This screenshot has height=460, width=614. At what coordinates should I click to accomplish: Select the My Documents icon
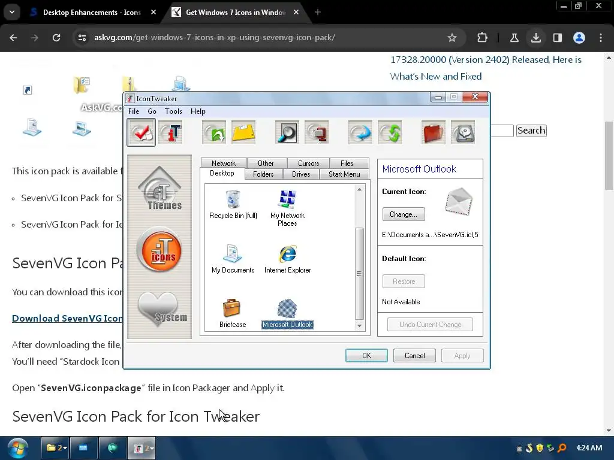233,259
